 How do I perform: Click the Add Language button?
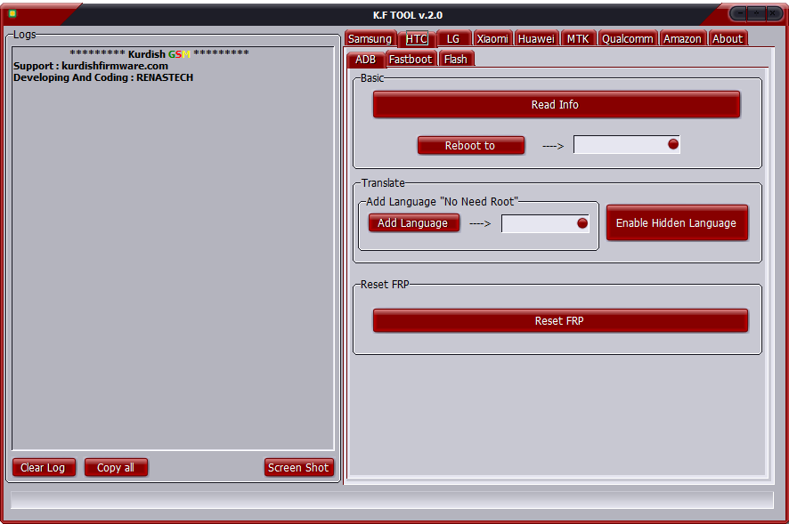click(x=413, y=222)
